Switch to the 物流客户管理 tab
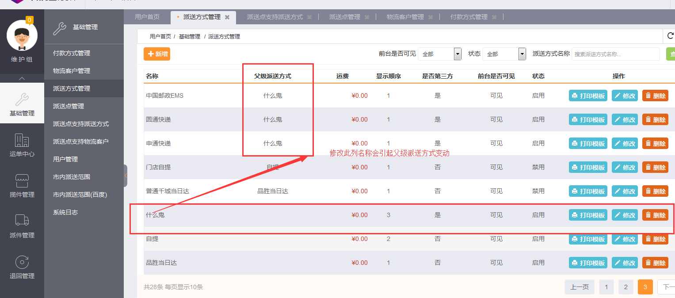 [405, 17]
